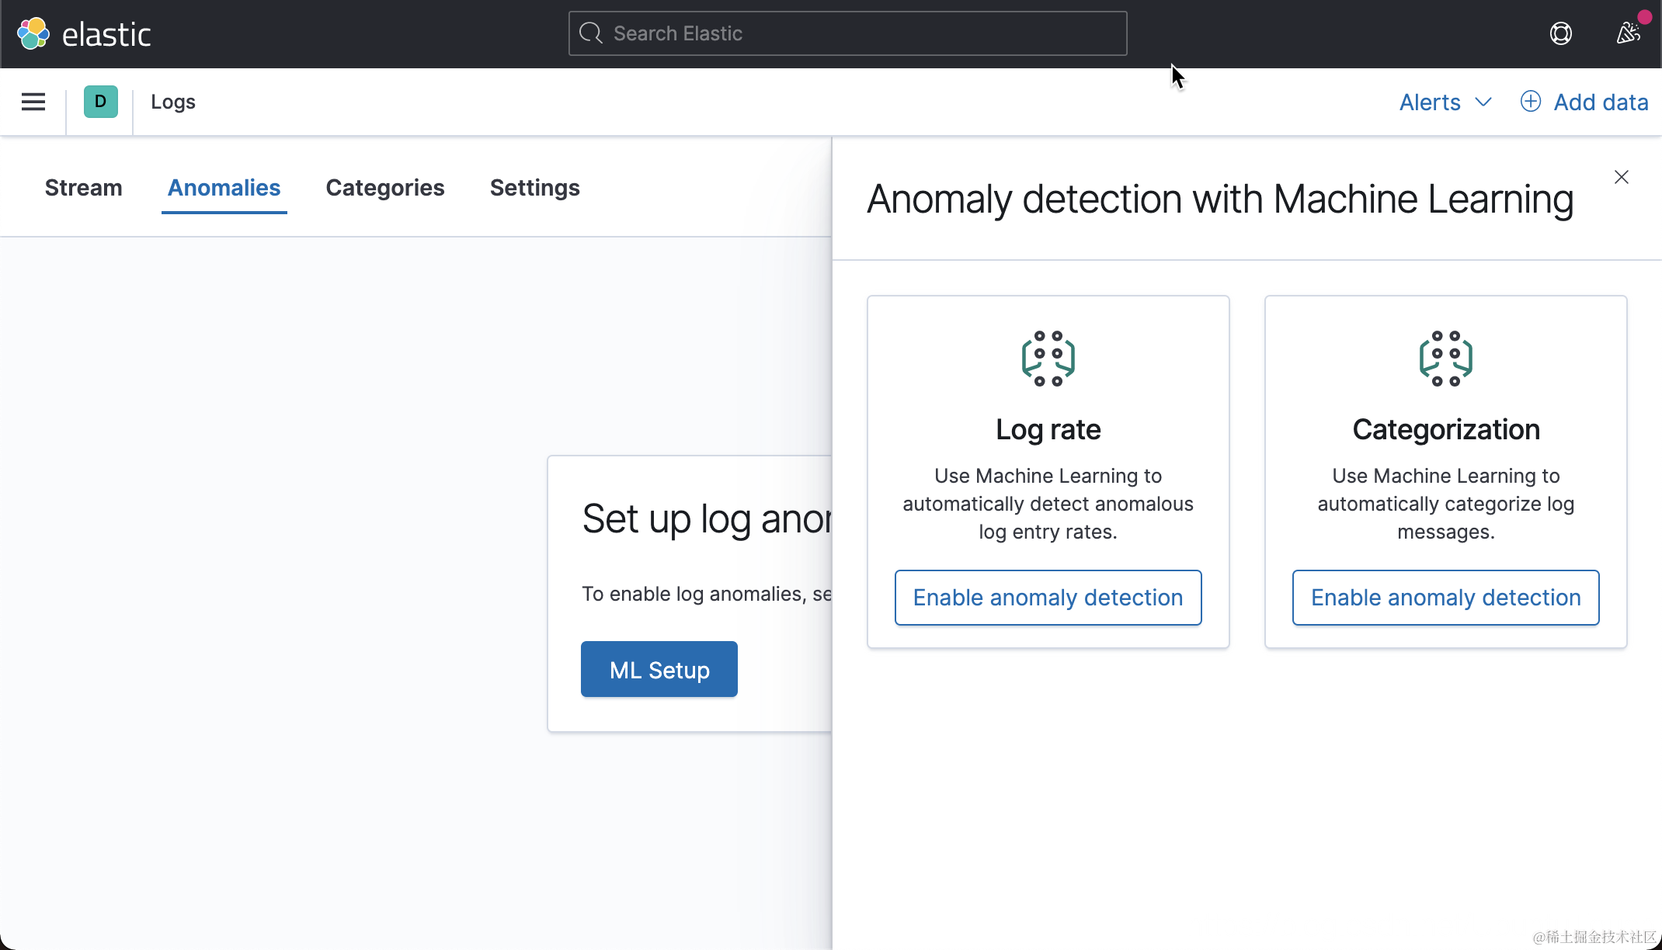Expand the Alerts dropdown
This screenshot has height=950, width=1662.
tap(1430, 102)
